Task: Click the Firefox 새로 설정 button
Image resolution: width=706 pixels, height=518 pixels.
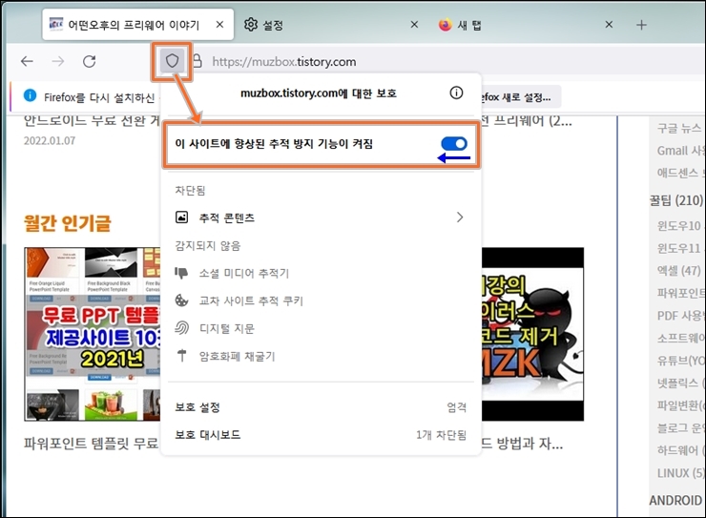Action: tap(521, 96)
